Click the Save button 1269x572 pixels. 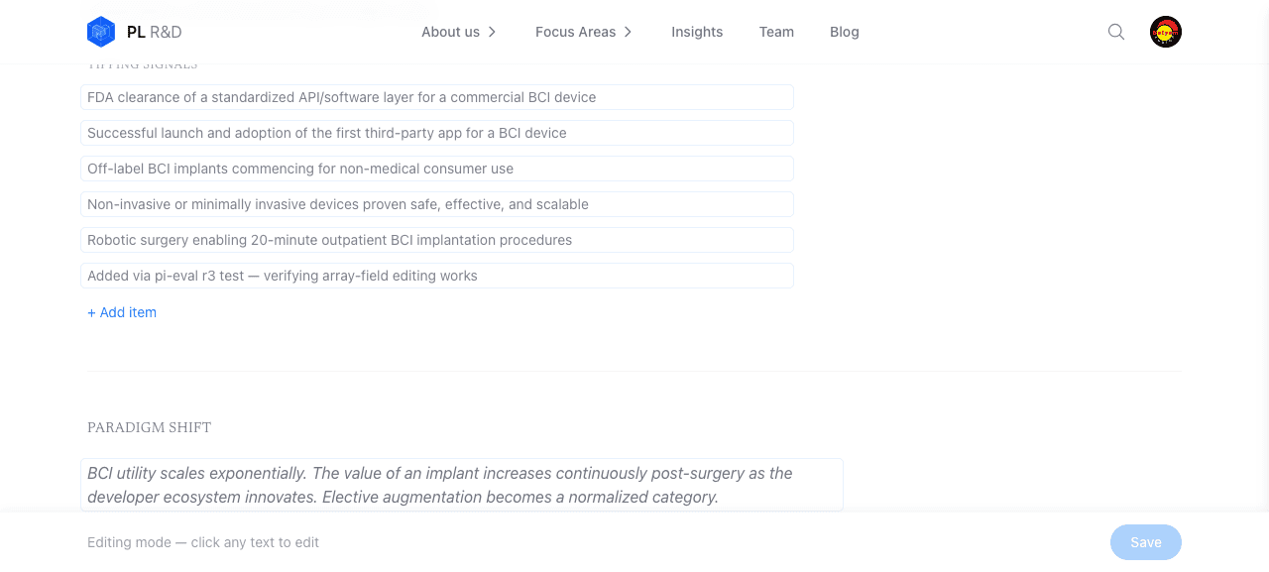tap(1146, 542)
